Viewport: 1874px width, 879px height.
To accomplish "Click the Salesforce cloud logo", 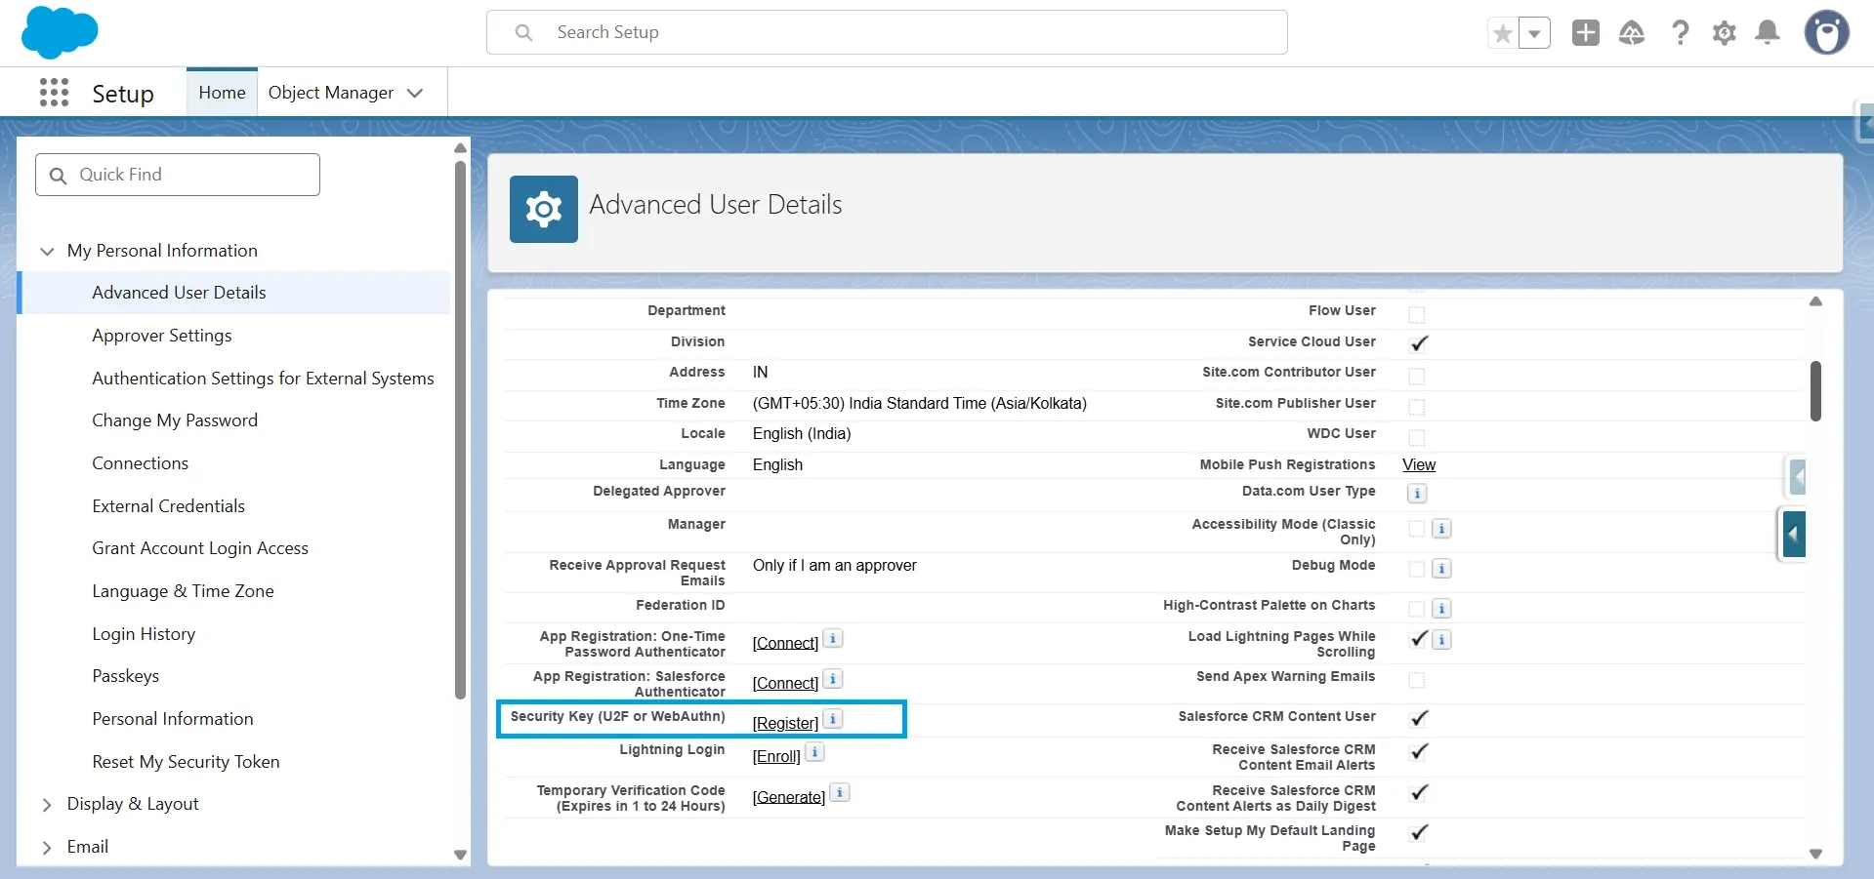I will (60, 31).
